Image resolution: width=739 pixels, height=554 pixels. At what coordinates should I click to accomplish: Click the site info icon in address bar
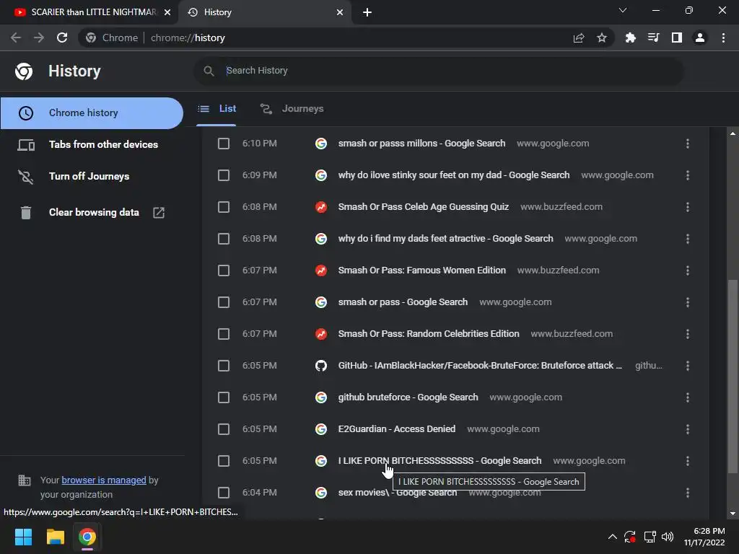(x=91, y=38)
